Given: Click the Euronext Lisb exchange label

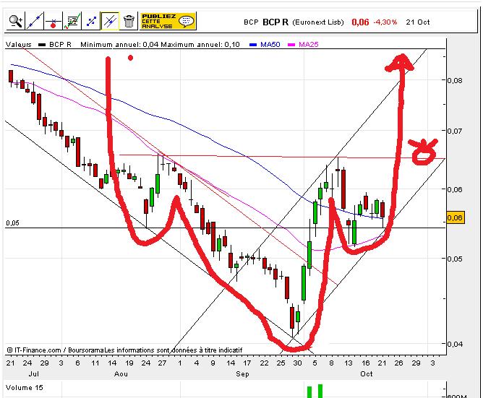Looking at the screenshot, I should 318,22.
